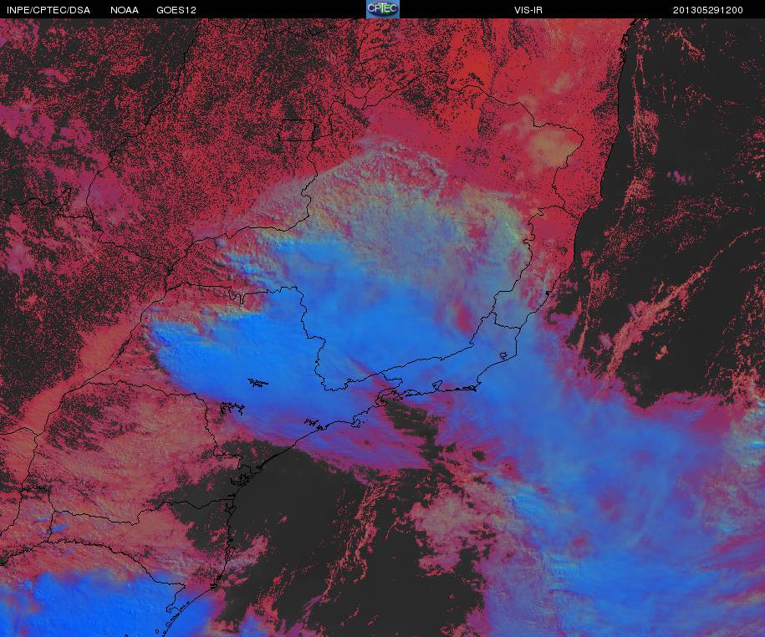
Task: Select the INPE/CPTEC/DSA header text
Action: coord(48,10)
